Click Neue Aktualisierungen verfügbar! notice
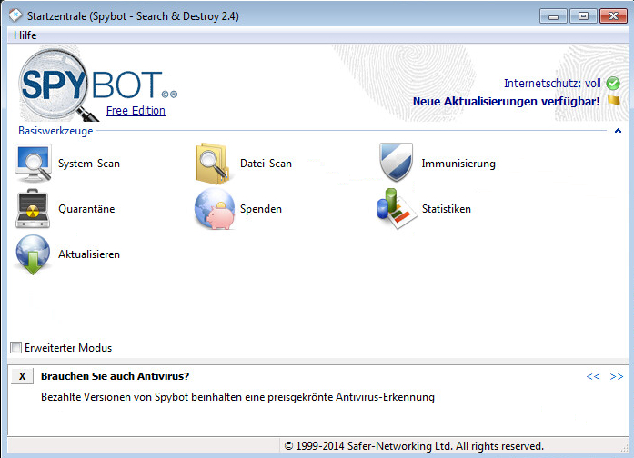 coord(507,101)
